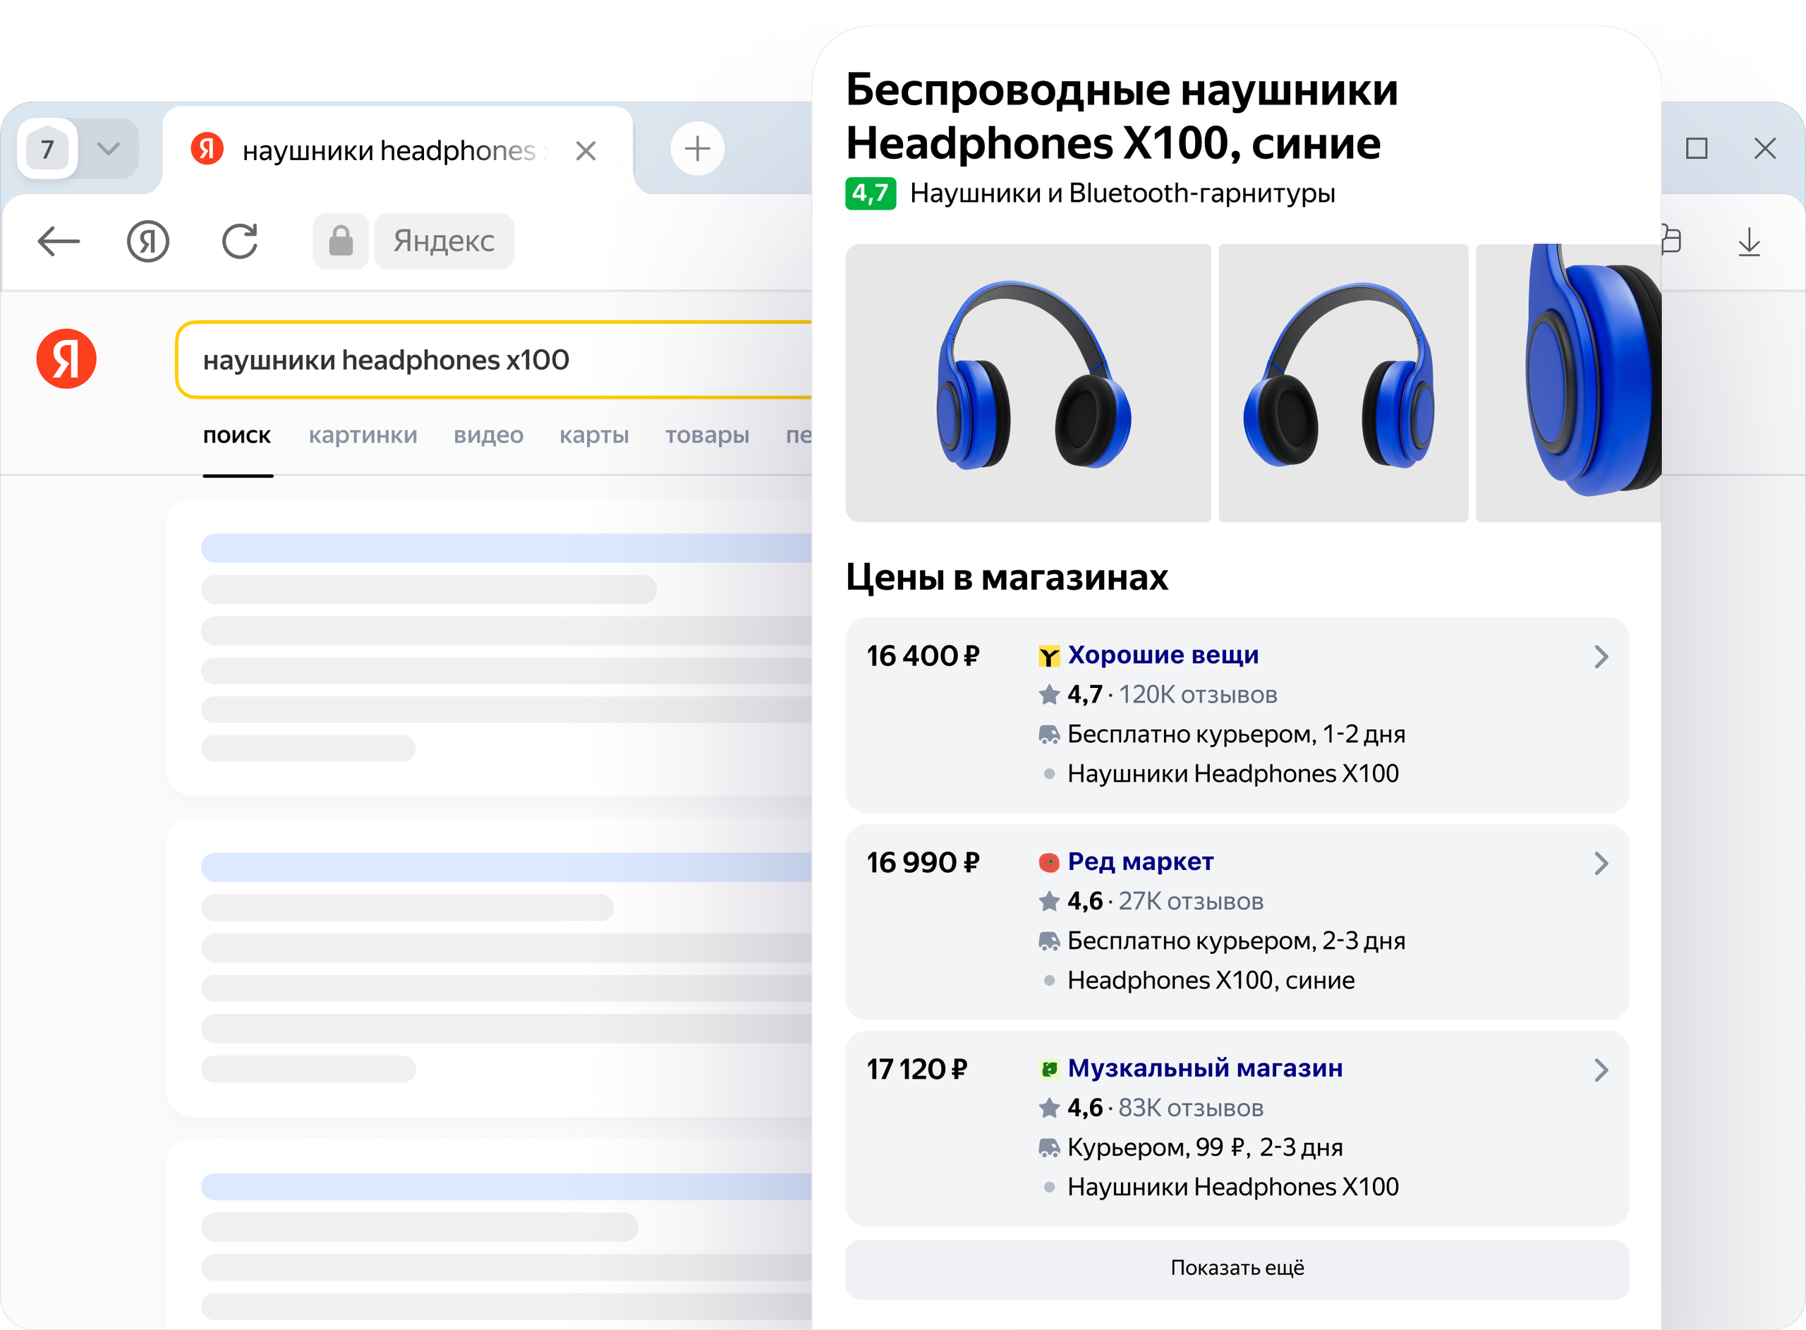Click the back arrow navigation button

click(x=59, y=241)
